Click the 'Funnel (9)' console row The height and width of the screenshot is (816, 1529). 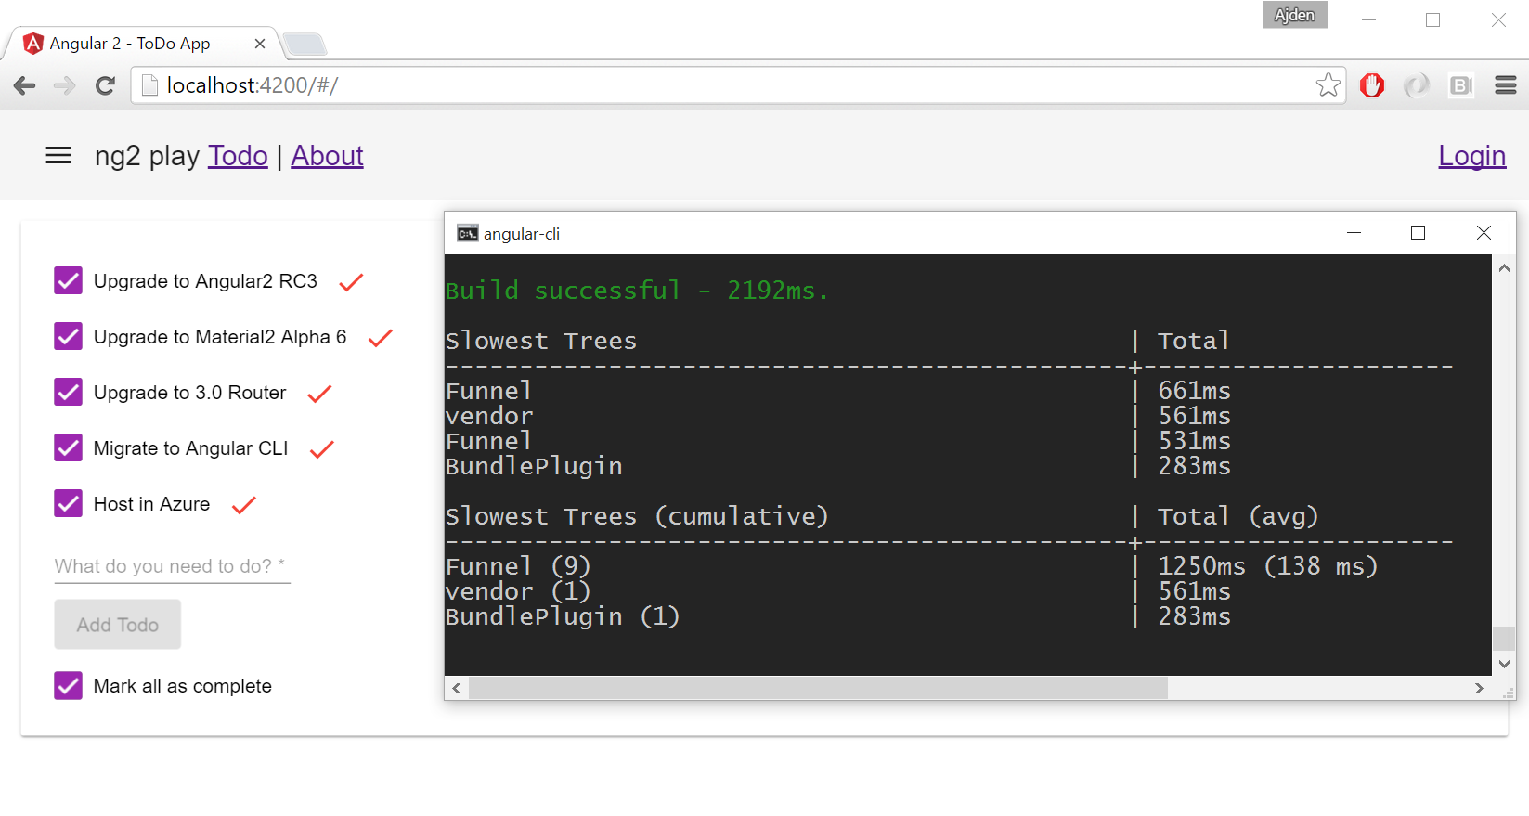[518, 566]
